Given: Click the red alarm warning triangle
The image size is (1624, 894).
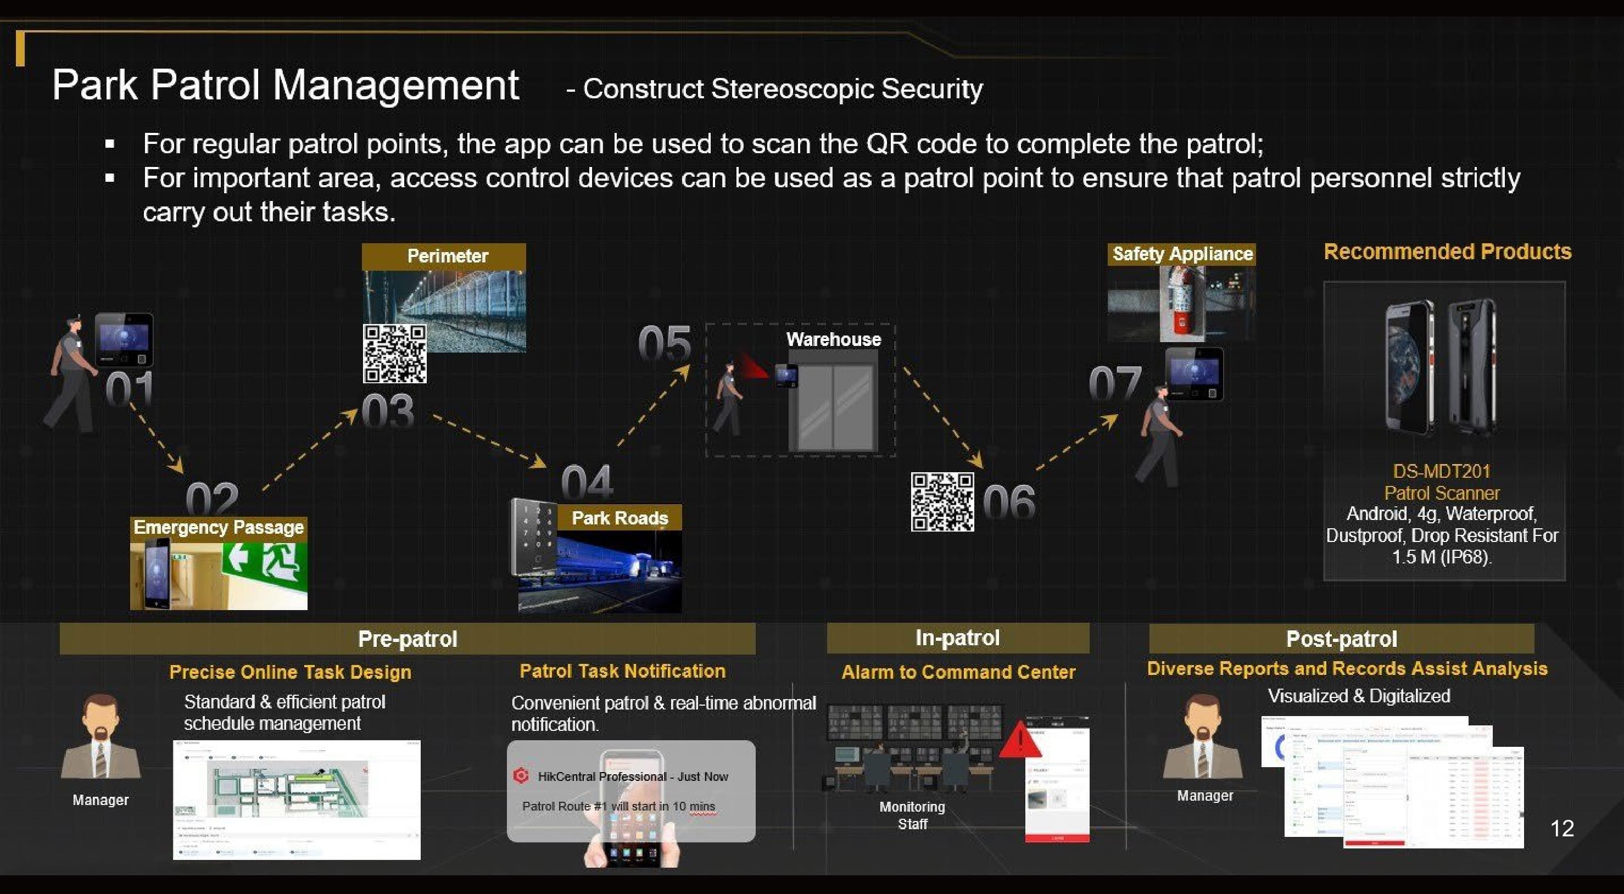Looking at the screenshot, I should pyautogui.click(x=1019, y=740).
